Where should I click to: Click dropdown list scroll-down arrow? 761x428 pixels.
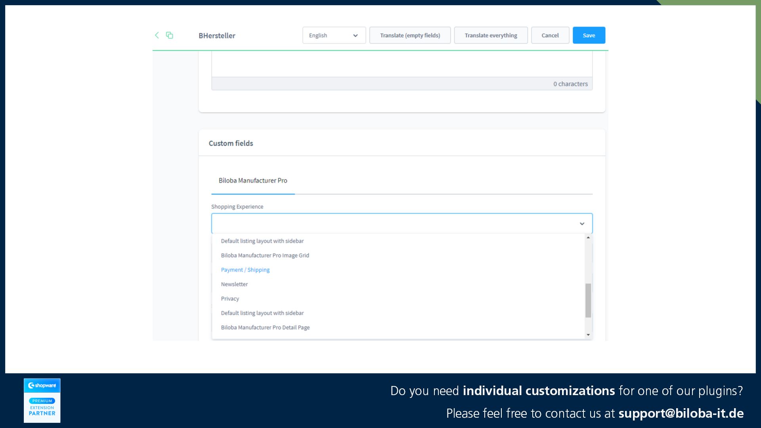tap(588, 335)
